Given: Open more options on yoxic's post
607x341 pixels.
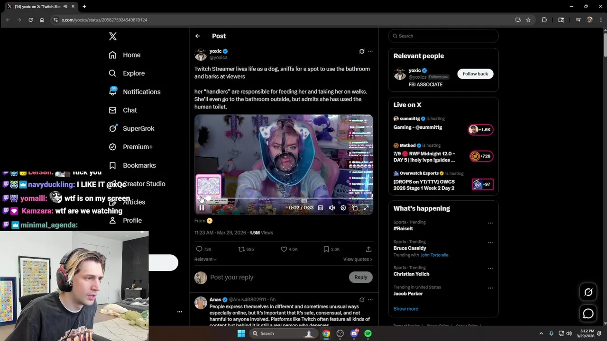Looking at the screenshot, I should click(370, 51).
